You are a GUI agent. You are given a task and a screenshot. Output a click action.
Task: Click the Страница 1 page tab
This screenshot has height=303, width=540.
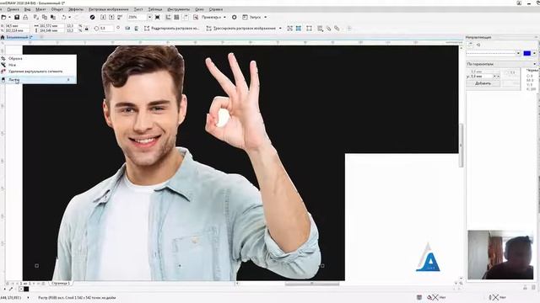coord(61,284)
